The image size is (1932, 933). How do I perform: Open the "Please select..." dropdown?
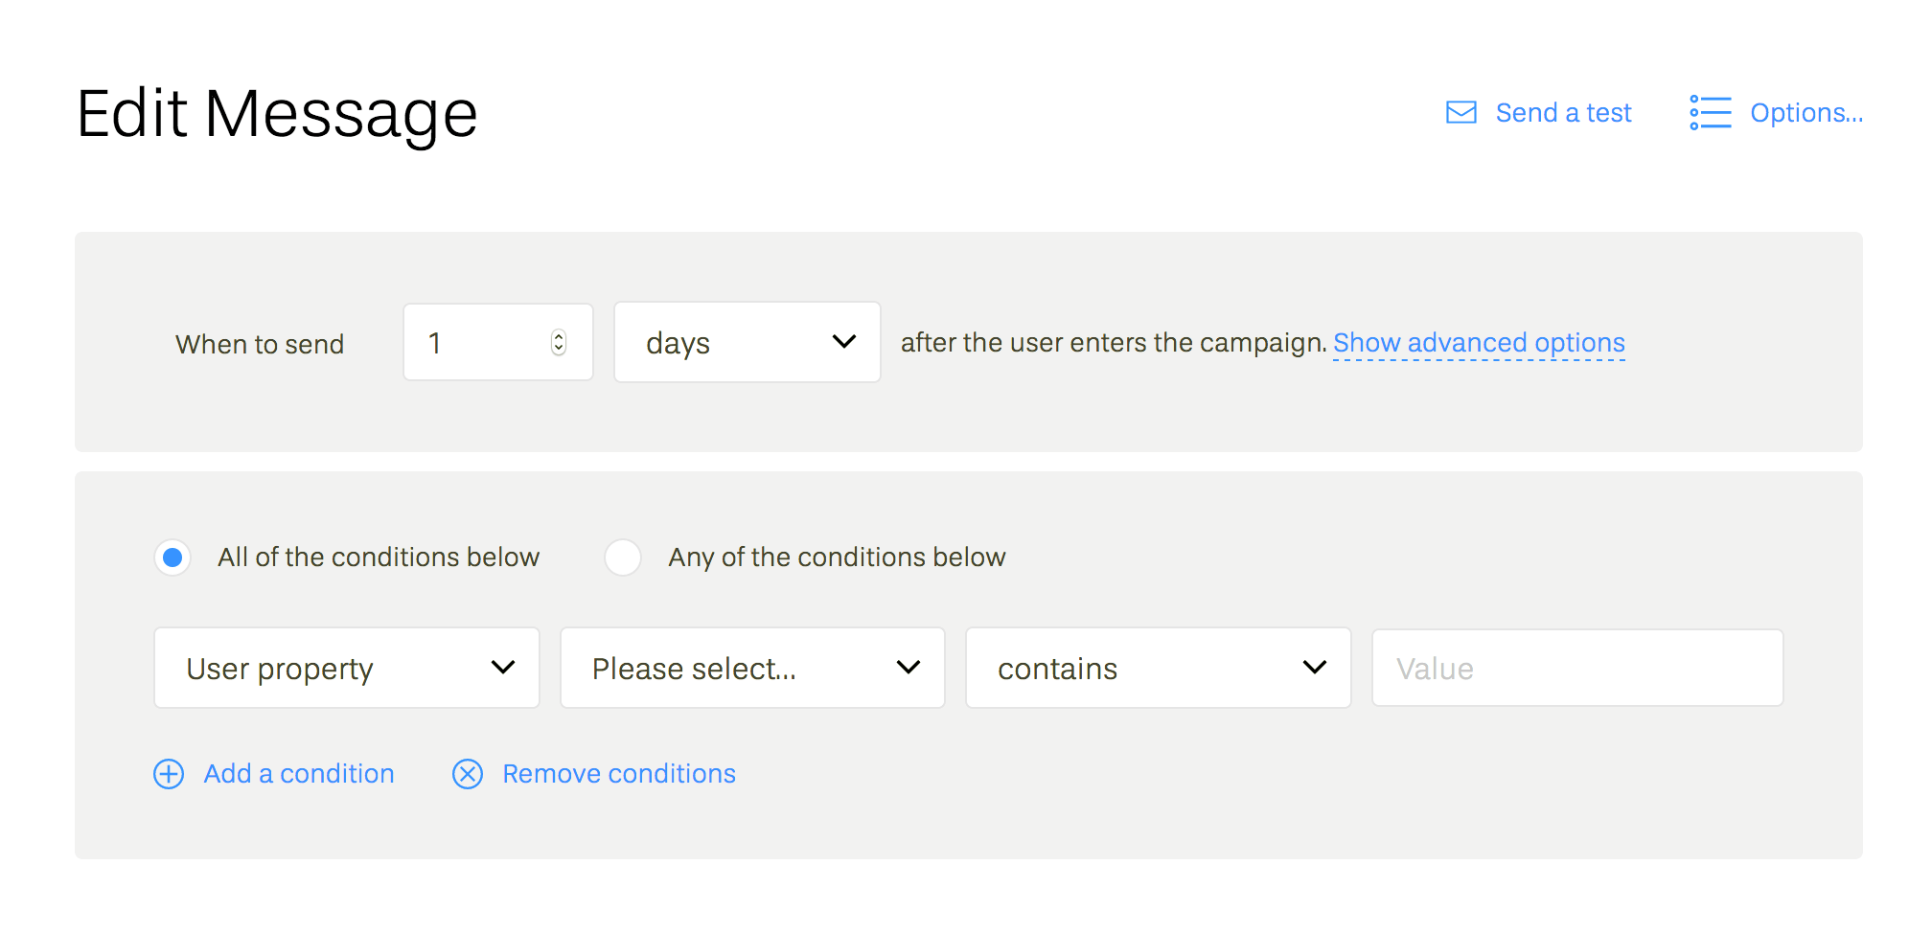(752, 669)
